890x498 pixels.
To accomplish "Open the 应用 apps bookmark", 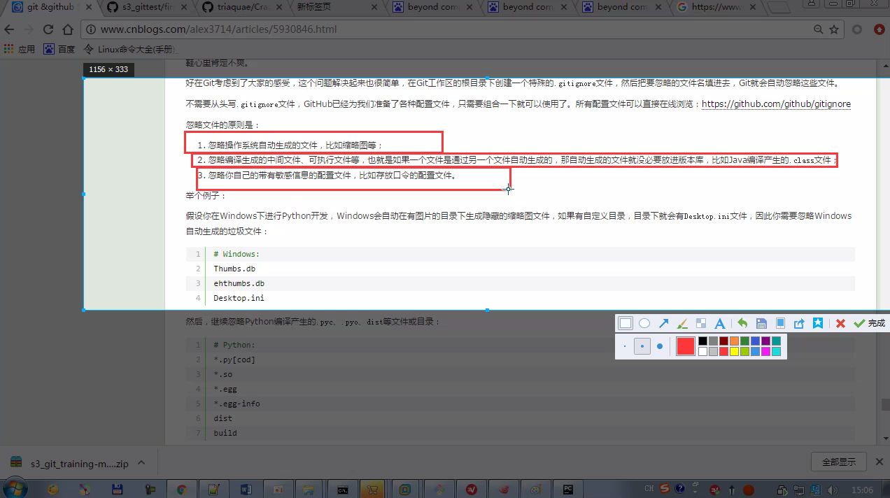I will pyautogui.click(x=20, y=49).
